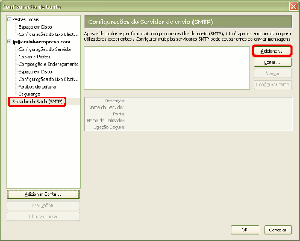Screen dimensions: 300x241
Task: Confirm with the OK button
Action: [x=245, y=230]
